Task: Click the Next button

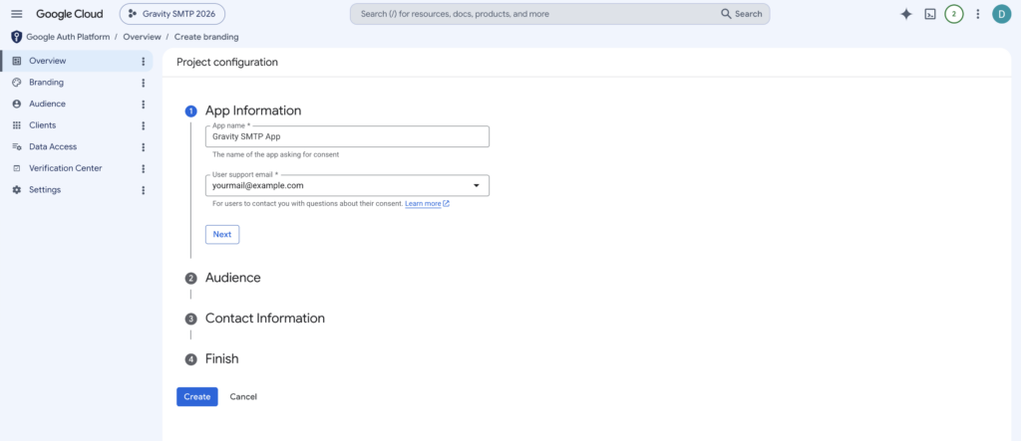Action: tap(222, 234)
